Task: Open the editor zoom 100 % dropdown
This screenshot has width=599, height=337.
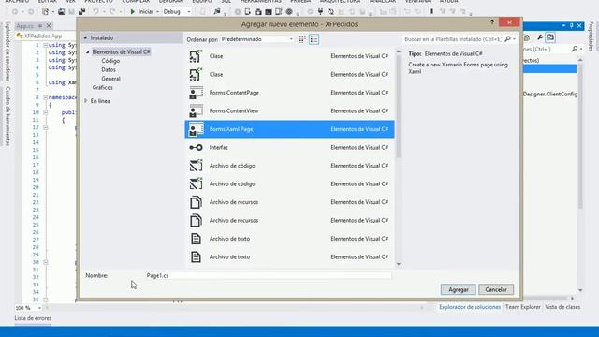Action: [x=39, y=308]
